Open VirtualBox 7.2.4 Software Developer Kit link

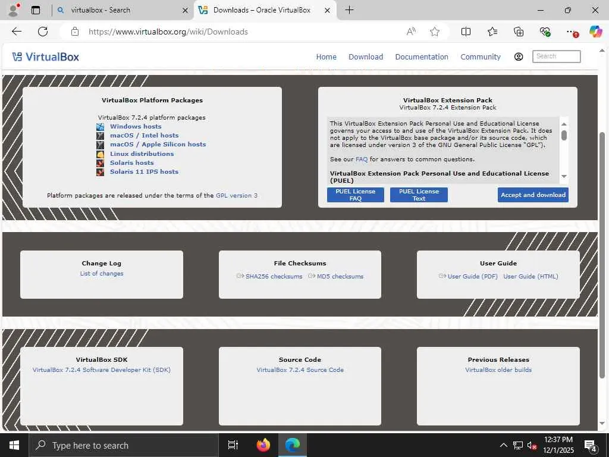101,370
